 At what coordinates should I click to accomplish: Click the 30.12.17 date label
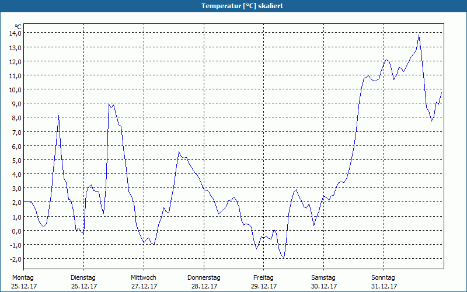[x=324, y=286]
